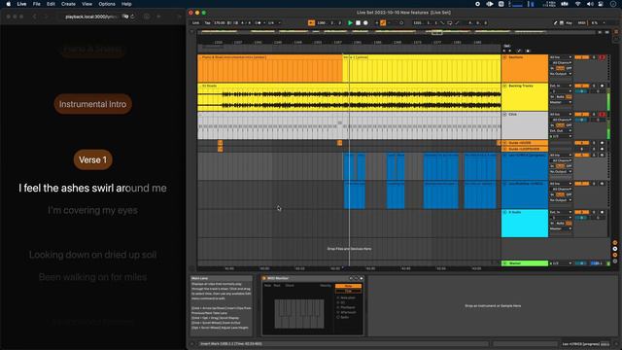This screenshot has height=350, width=622.
Task: Jump to the next locator arrow
Action: click(x=509, y=51)
